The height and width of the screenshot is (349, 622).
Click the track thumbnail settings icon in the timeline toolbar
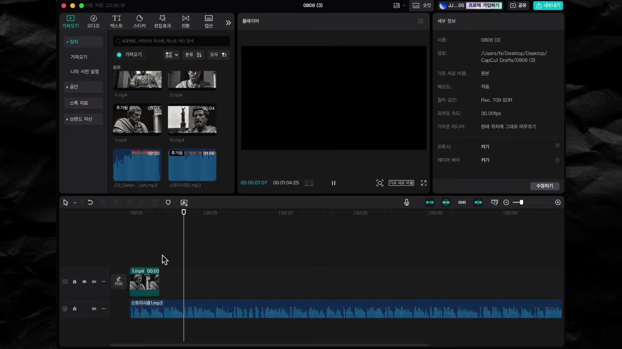pos(494,203)
